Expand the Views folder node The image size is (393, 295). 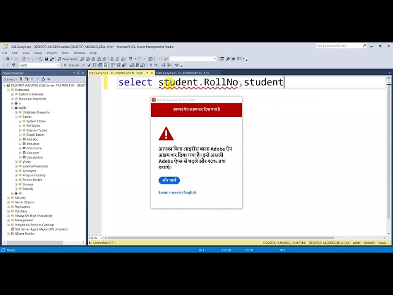click(x=17, y=162)
